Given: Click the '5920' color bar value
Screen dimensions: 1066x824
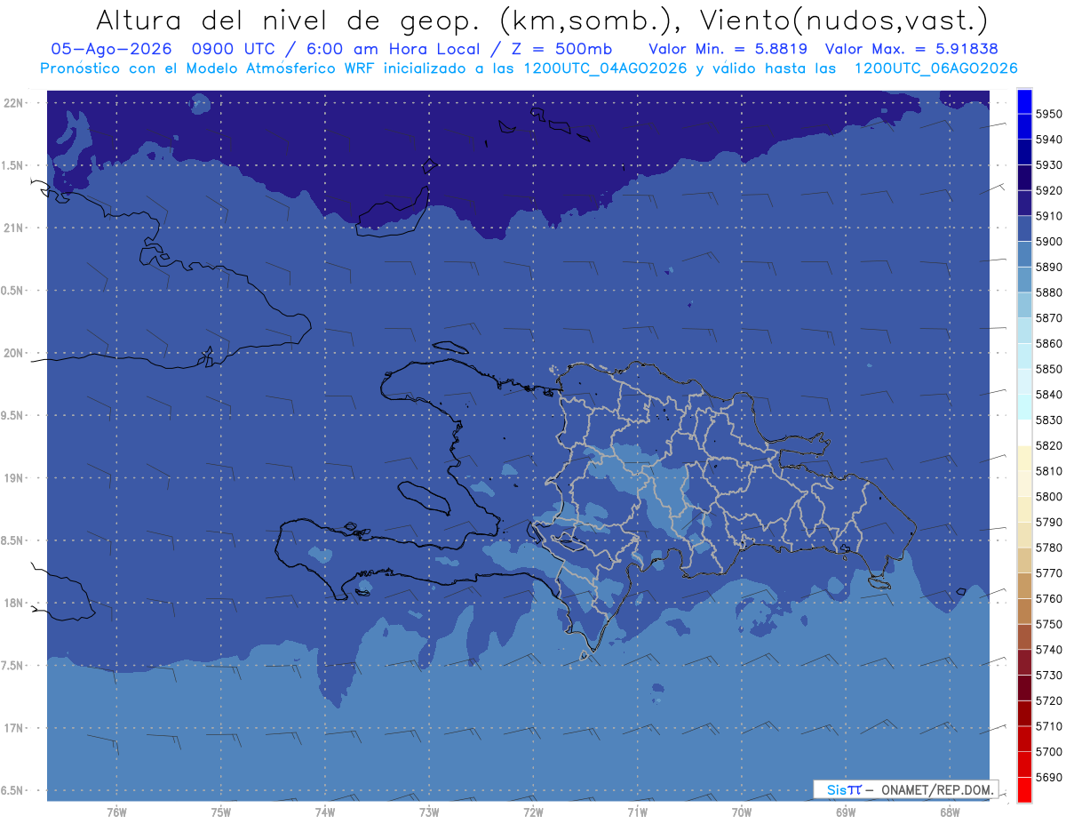Looking at the screenshot, I should click(1049, 190).
